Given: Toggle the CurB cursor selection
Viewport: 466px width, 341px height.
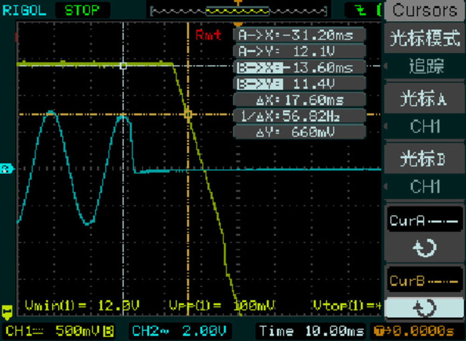Looking at the screenshot, I should pos(424,281).
